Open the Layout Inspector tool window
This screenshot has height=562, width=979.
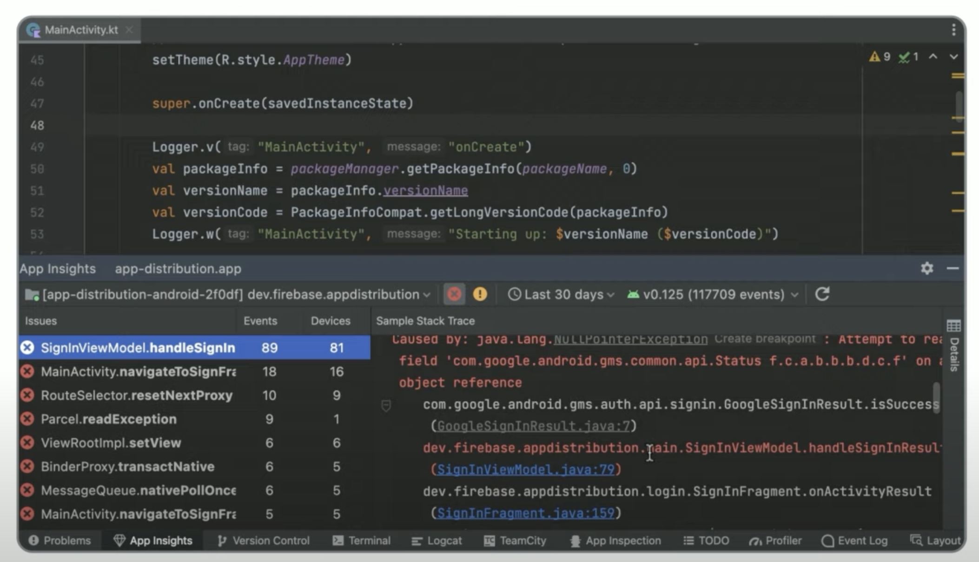coord(935,541)
